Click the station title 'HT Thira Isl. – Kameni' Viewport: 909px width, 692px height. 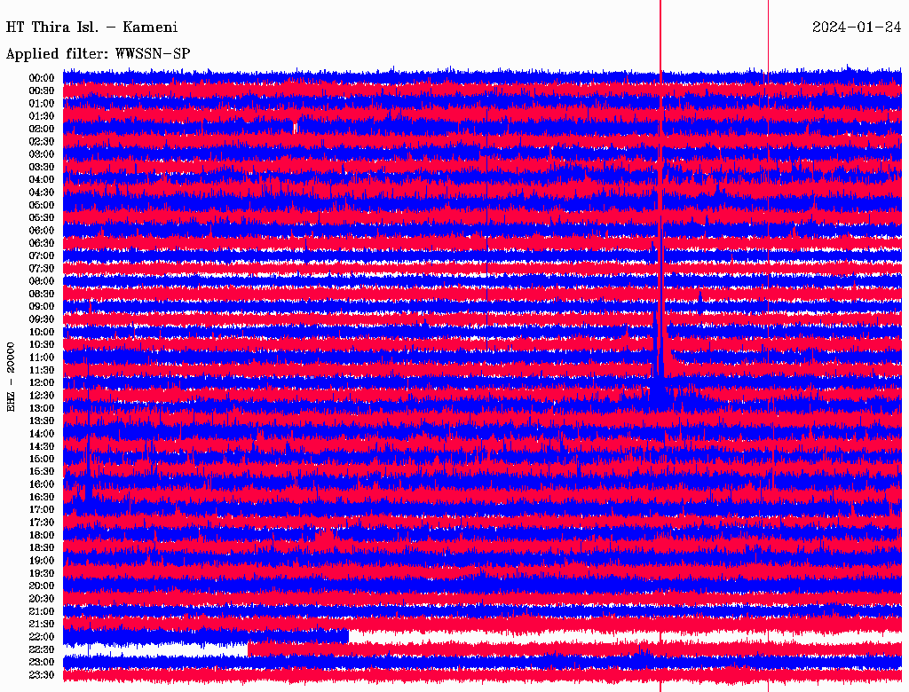coord(91,28)
